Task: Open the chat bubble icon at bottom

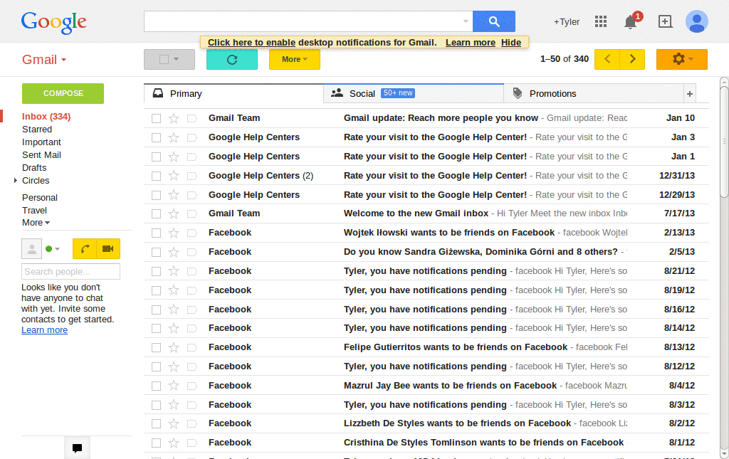Action: coord(77,448)
